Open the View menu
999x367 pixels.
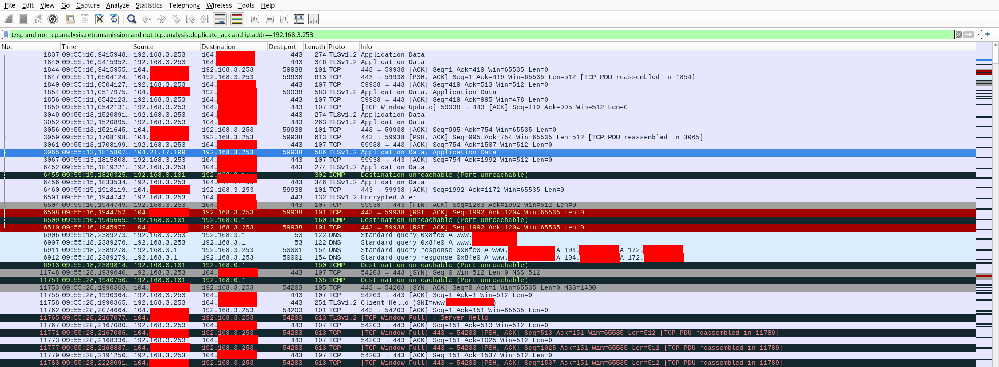tap(47, 5)
